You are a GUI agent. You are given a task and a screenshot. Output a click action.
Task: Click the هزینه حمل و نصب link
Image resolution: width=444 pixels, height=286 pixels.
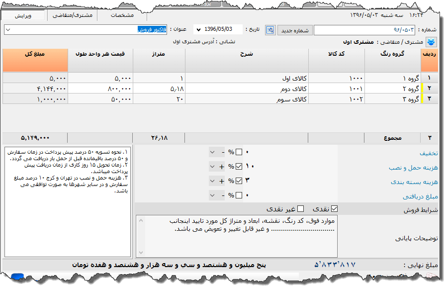(413, 168)
